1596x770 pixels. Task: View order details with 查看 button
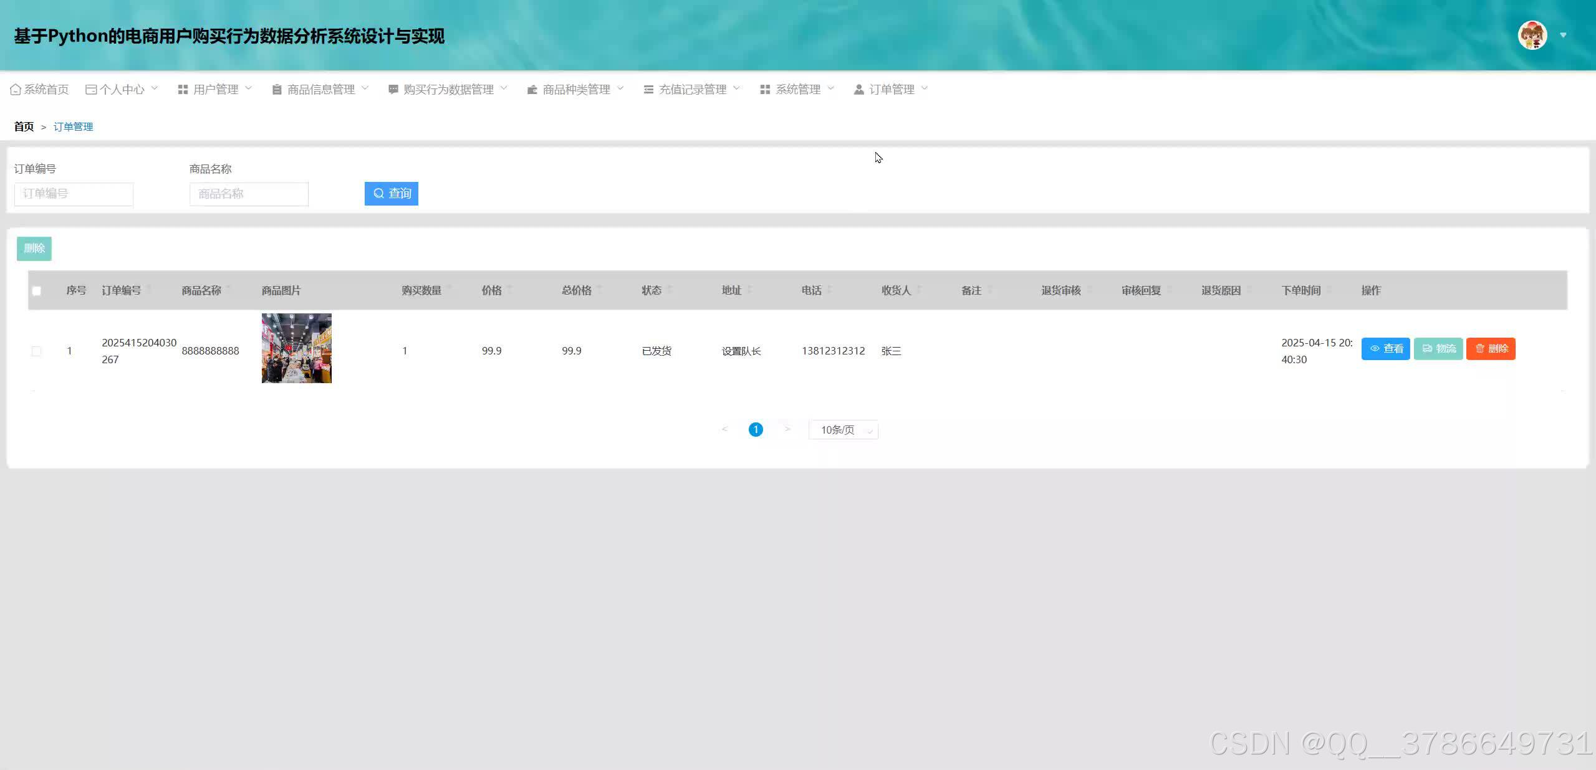(x=1385, y=349)
